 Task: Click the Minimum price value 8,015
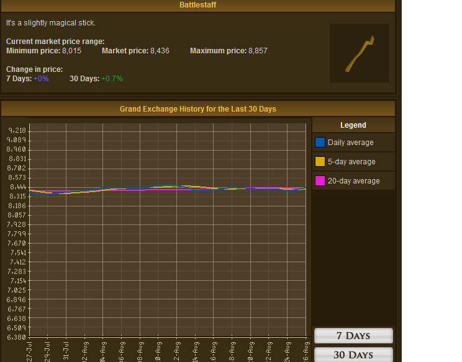[x=71, y=51]
